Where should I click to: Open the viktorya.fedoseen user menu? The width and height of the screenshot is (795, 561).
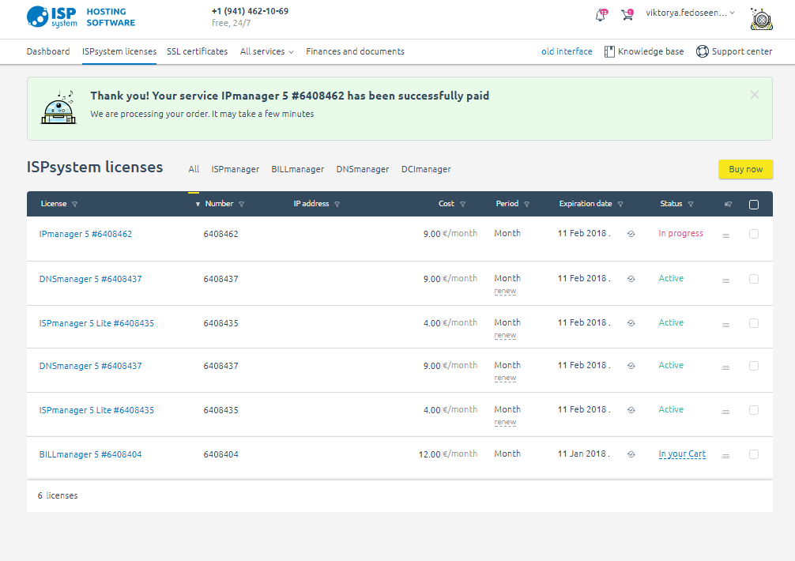click(690, 13)
